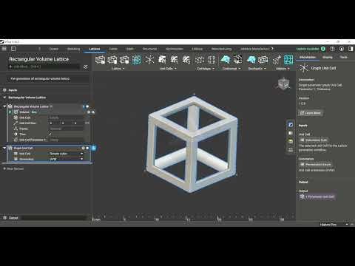This screenshot has height=266, width=355.
Task: Open the Orientation UVW dropdown
Action: point(67,159)
